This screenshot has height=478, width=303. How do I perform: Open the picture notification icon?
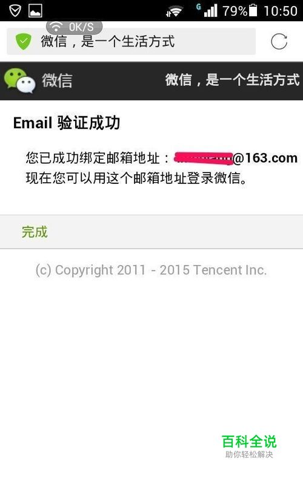coord(35,11)
